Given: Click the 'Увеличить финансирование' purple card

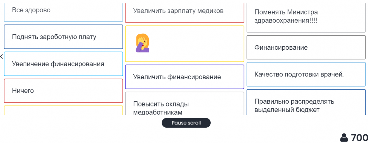Looking at the screenshot, I should [x=184, y=77].
